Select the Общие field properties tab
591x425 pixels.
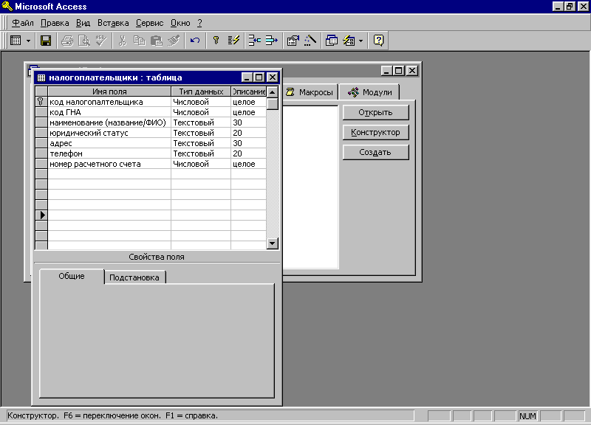(72, 276)
